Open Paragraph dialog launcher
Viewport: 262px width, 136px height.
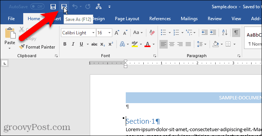click(239, 56)
